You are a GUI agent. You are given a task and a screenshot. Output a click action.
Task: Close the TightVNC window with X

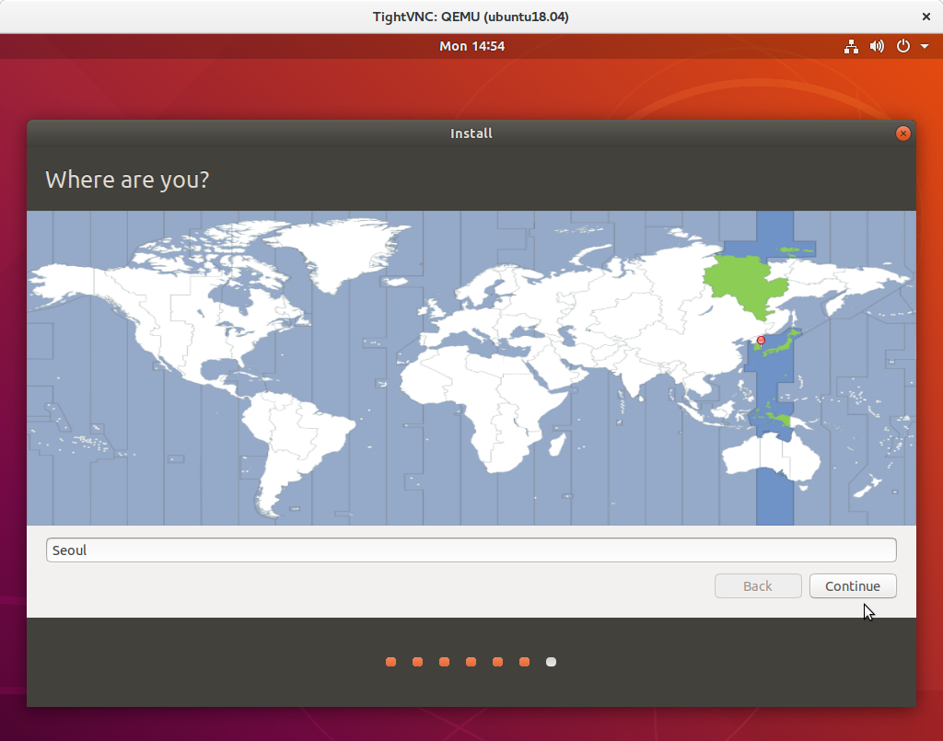[926, 17]
